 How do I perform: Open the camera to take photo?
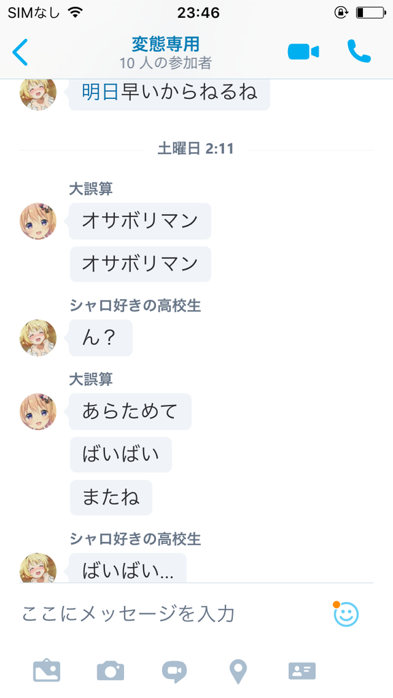click(111, 671)
